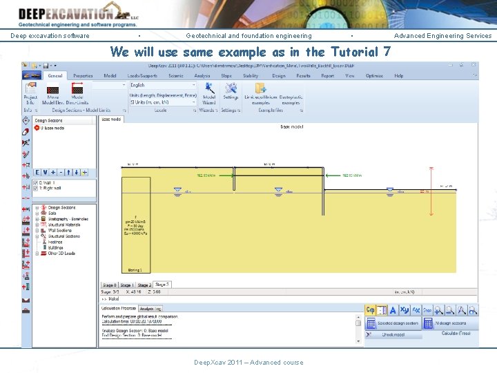Switch to the Analysis ribbon tab
The width and height of the screenshot is (497, 373).
click(x=202, y=76)
